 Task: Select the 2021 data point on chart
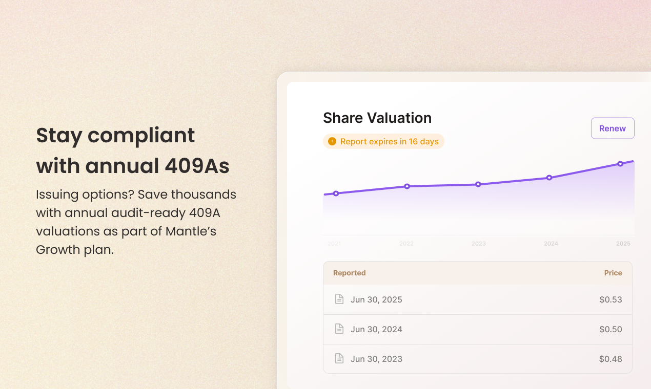tap(336, 193)
